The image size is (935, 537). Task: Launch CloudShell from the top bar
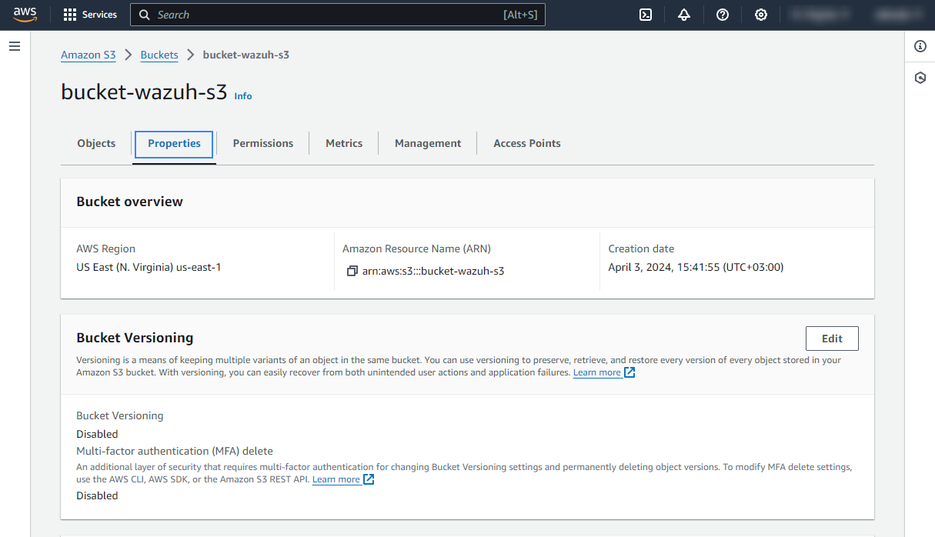[x=646, y=15]
